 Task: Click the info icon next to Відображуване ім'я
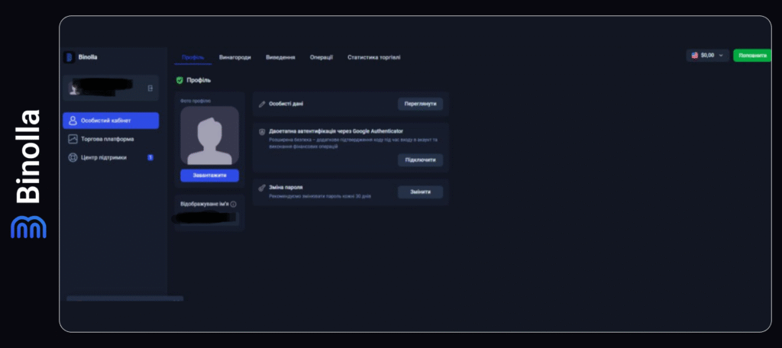233,205
